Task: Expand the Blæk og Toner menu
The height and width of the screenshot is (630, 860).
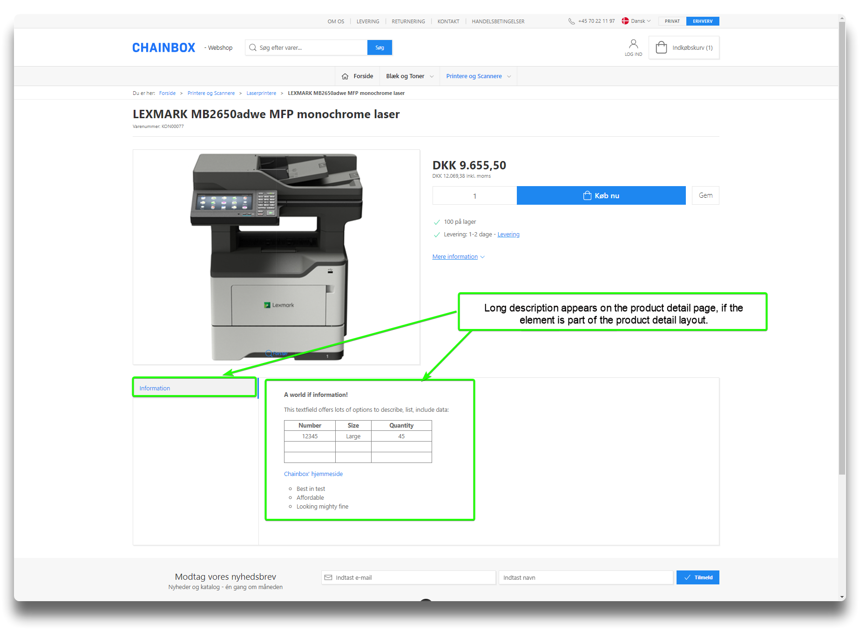Action: [409, 76]
